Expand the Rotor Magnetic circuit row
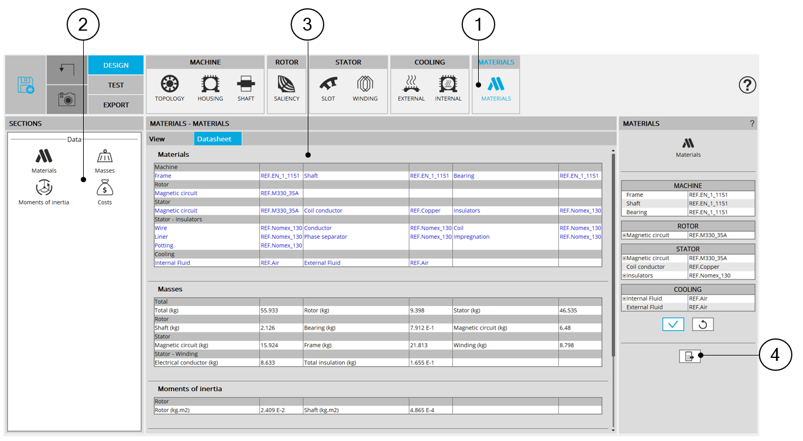Screen dimensions: 803x441 pyautogui.click(x=624, y=235)
